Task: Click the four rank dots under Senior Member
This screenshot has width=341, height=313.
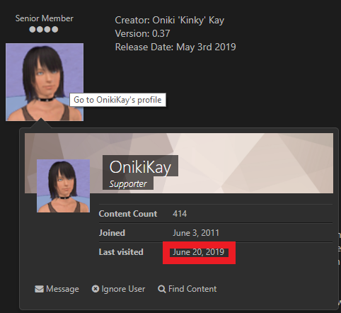Action: (44, 30)
